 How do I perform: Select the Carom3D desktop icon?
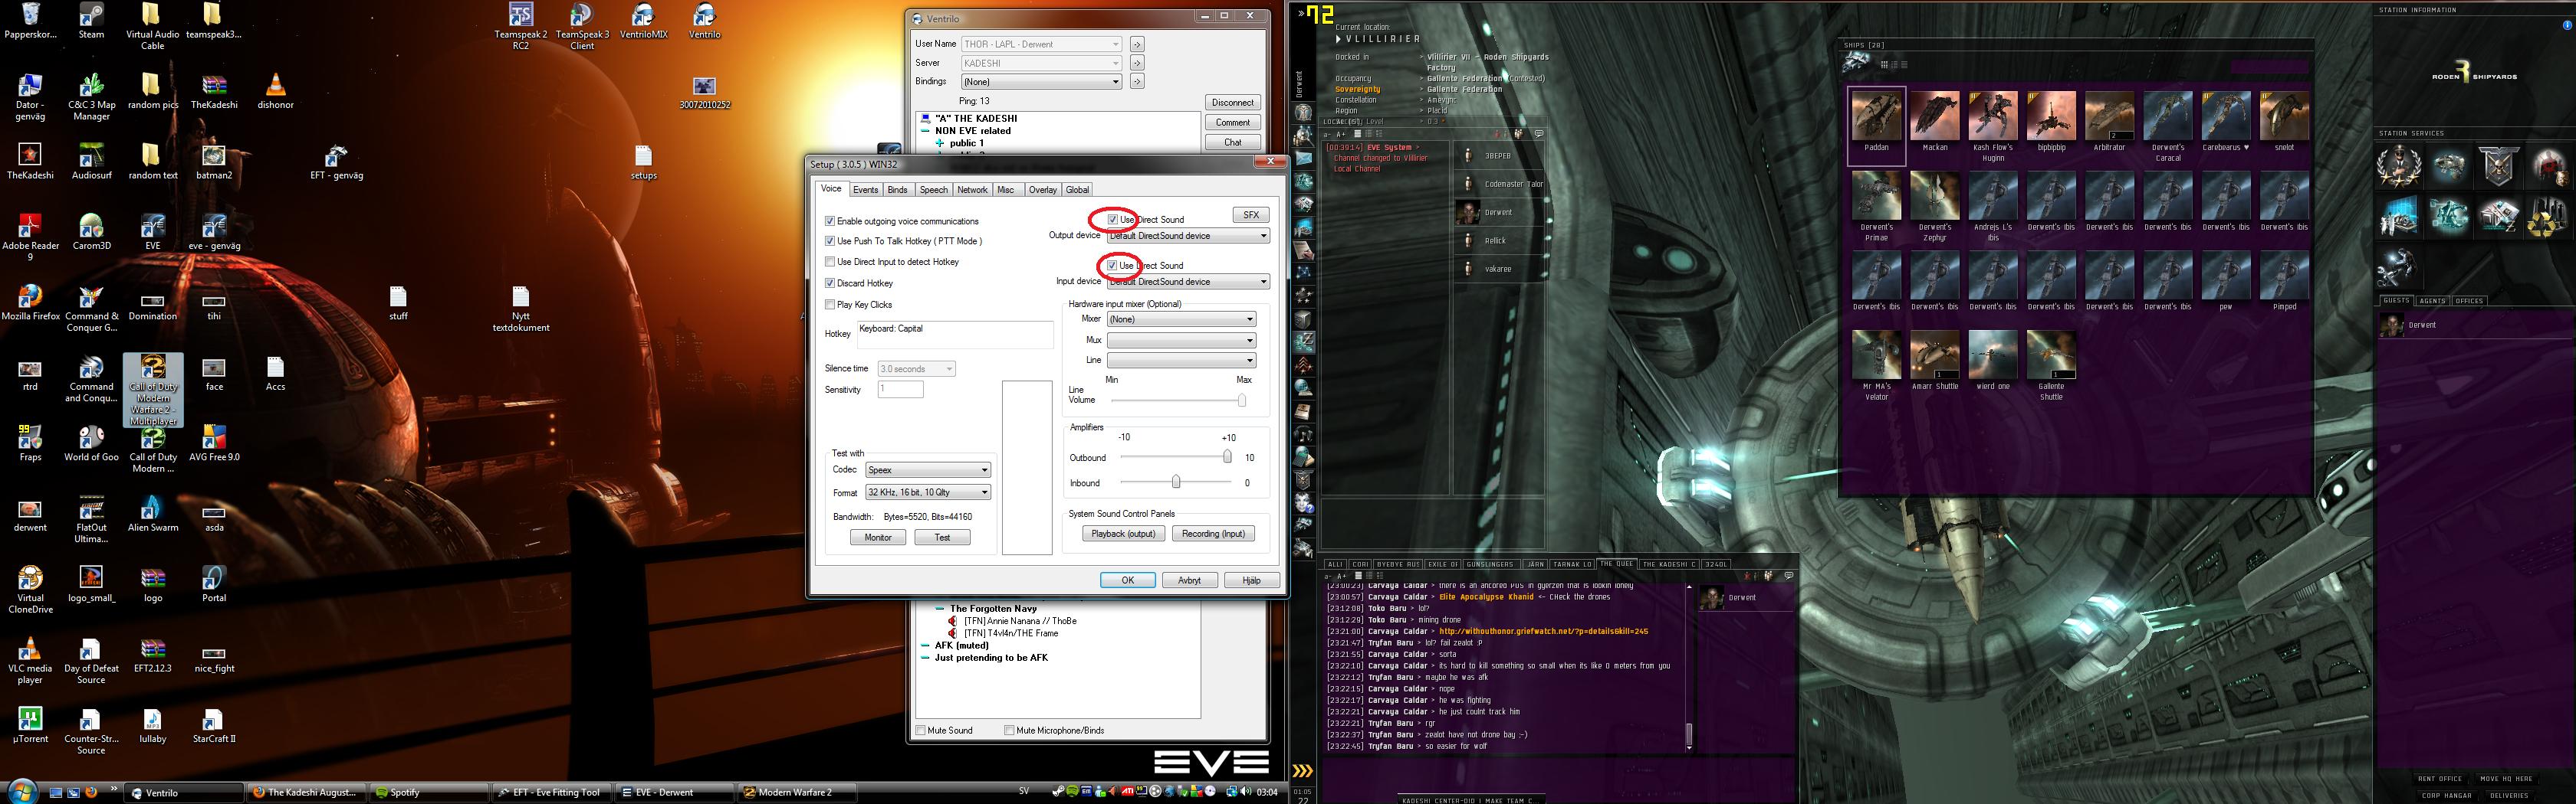click(x=91, y=232)
